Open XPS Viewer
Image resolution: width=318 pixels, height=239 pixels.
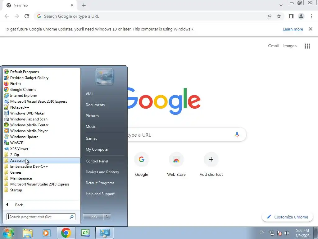click(42, 148)
